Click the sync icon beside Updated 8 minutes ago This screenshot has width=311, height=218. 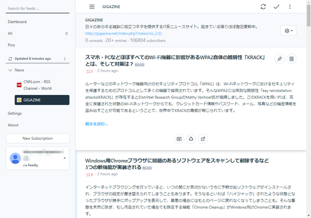(10, 59)
